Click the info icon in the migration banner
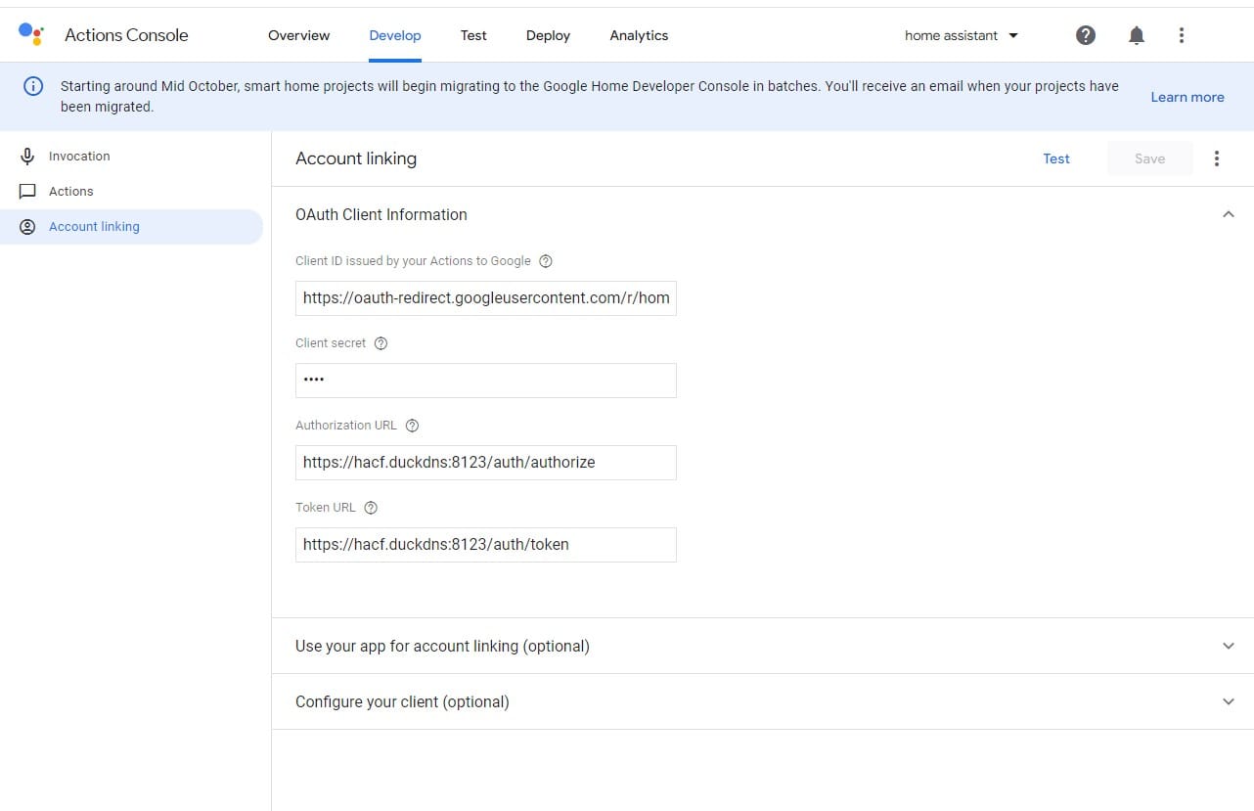 [x=32, y=86]
